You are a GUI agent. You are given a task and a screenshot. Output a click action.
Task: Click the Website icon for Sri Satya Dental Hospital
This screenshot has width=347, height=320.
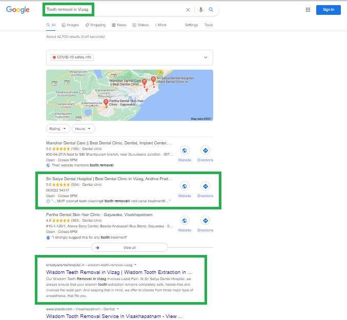pos(185,186)
